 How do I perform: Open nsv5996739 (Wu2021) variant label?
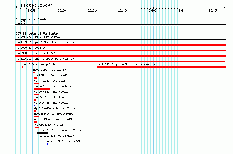coord(50,125)
